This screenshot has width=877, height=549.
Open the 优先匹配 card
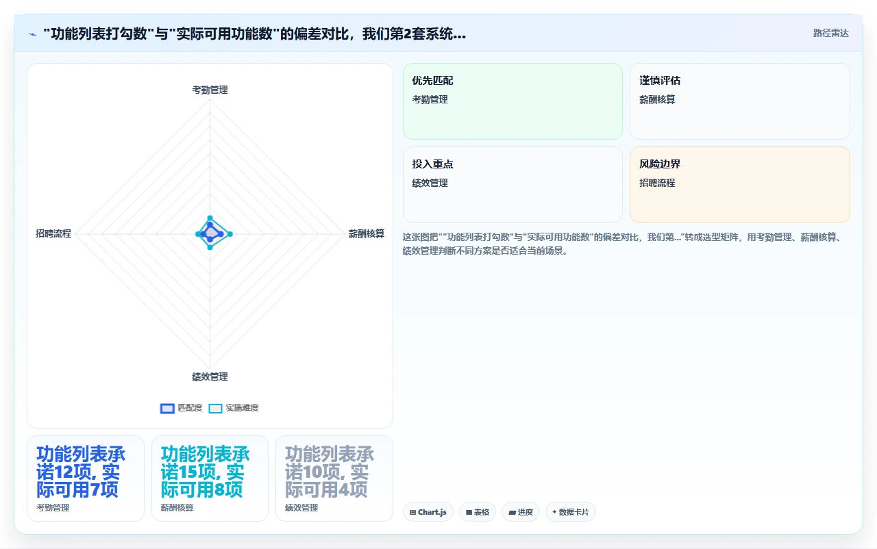[512, 101]
